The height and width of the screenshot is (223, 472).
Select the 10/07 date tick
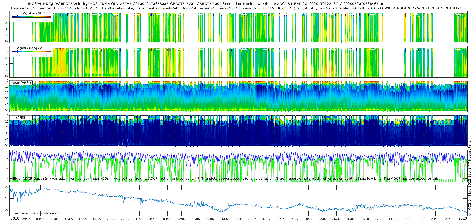[x=280, y=219]
